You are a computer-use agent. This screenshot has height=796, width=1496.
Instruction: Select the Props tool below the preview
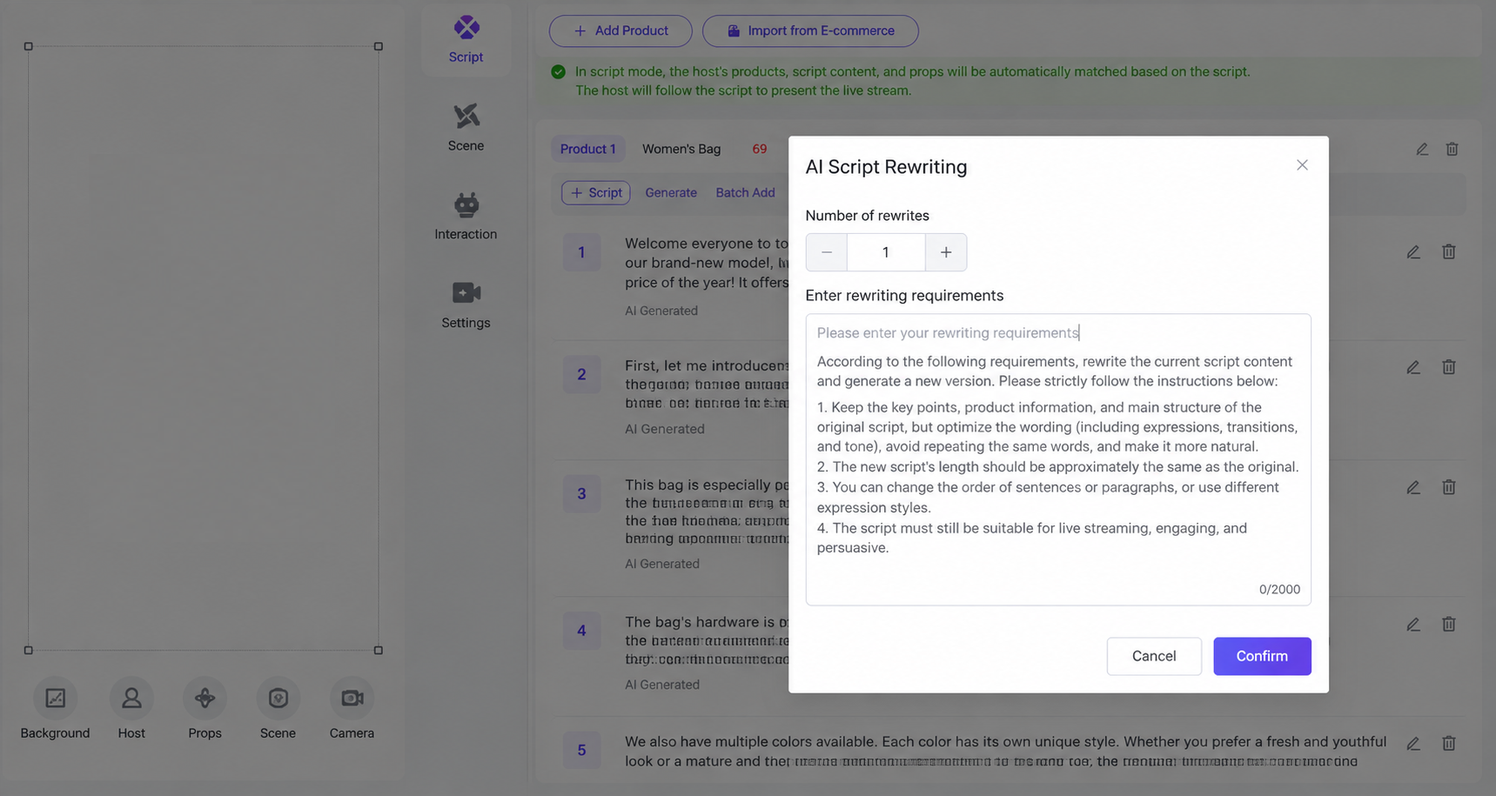click(x=205, y=709)
